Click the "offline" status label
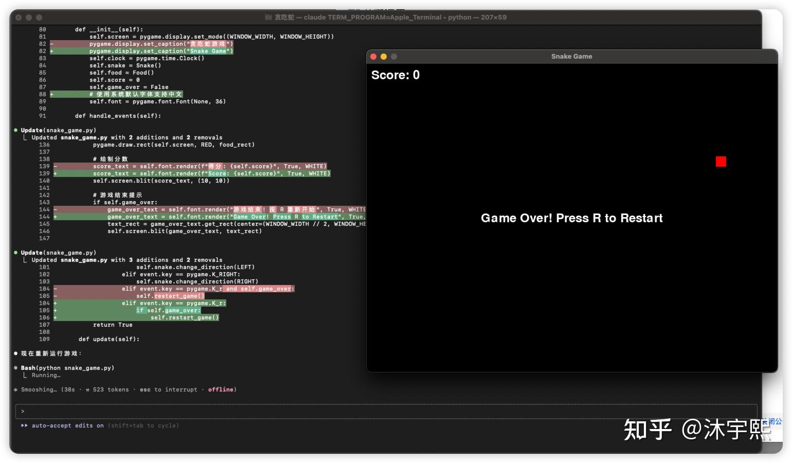The height and width of the screenshot is (463, 792). (221, 389)
